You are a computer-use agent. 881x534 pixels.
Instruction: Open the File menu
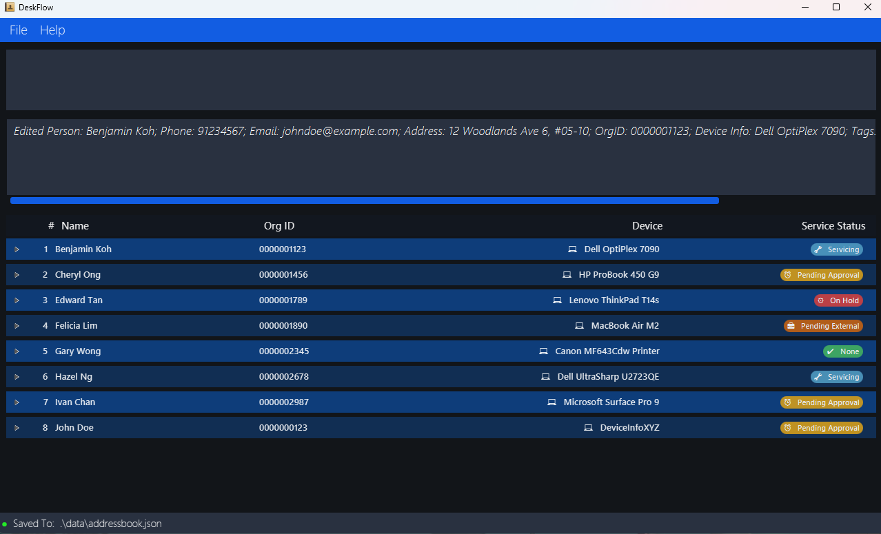click(x=19, y=30)
